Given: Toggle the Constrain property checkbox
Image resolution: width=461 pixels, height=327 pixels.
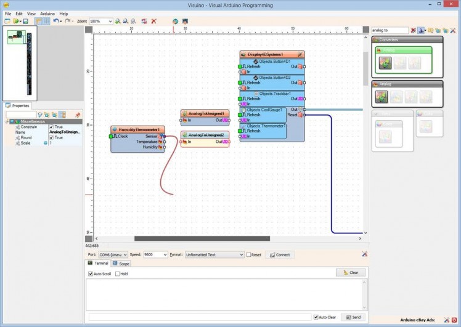Looking at the screenshot, I should (52, 127).
